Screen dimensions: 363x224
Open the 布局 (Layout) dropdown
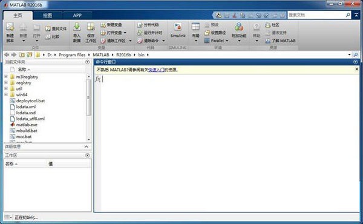pyautogui.click(x=196, y=41)
